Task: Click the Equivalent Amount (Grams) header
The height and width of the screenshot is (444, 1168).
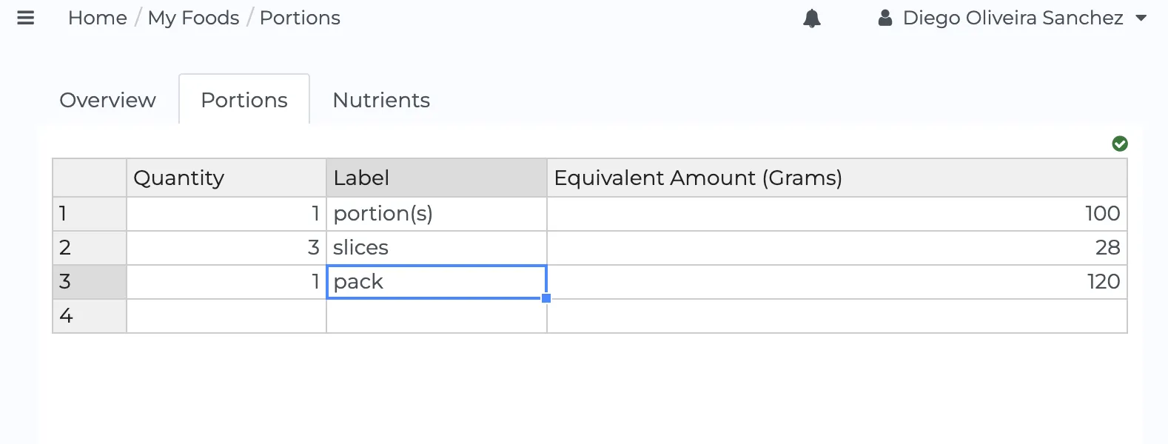Action: pos(836,178)
